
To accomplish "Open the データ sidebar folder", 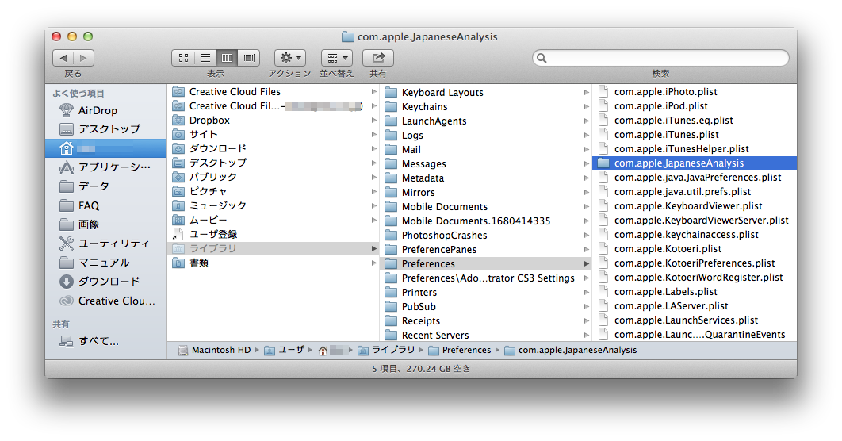I will [105, 186].
